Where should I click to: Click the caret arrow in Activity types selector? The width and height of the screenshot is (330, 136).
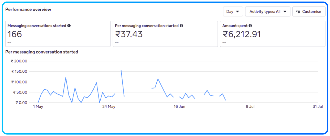[x=285, y=11]
